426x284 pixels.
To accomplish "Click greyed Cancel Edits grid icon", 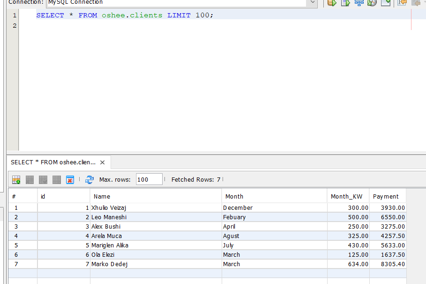I will pos(57,180).
